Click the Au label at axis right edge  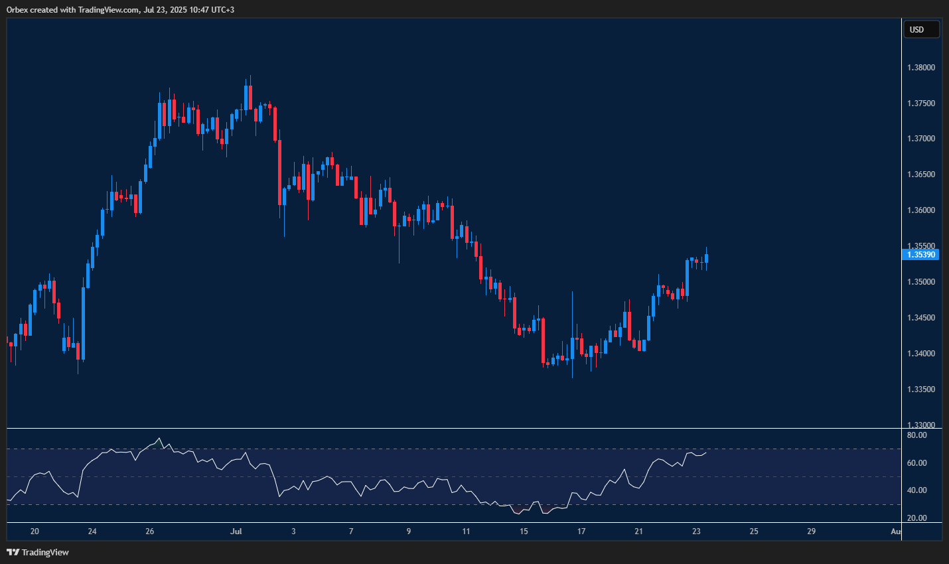click(x=894, y=531)
